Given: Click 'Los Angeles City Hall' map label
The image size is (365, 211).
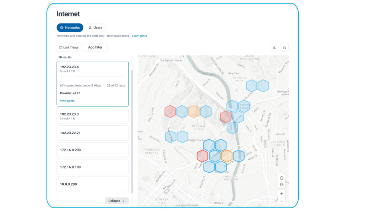Looking at the screenshot, I should 186,205.
